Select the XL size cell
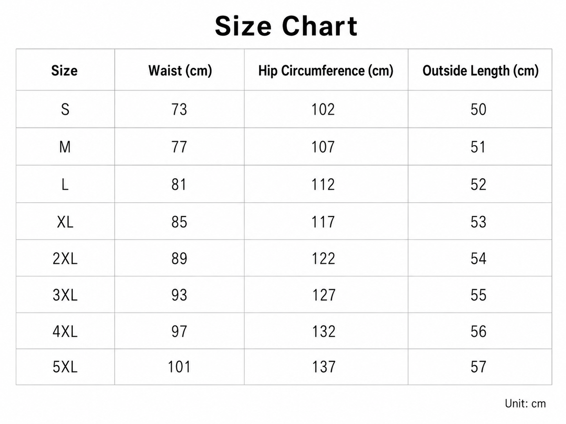Viewport: 566px width, 424px height. 65,222
